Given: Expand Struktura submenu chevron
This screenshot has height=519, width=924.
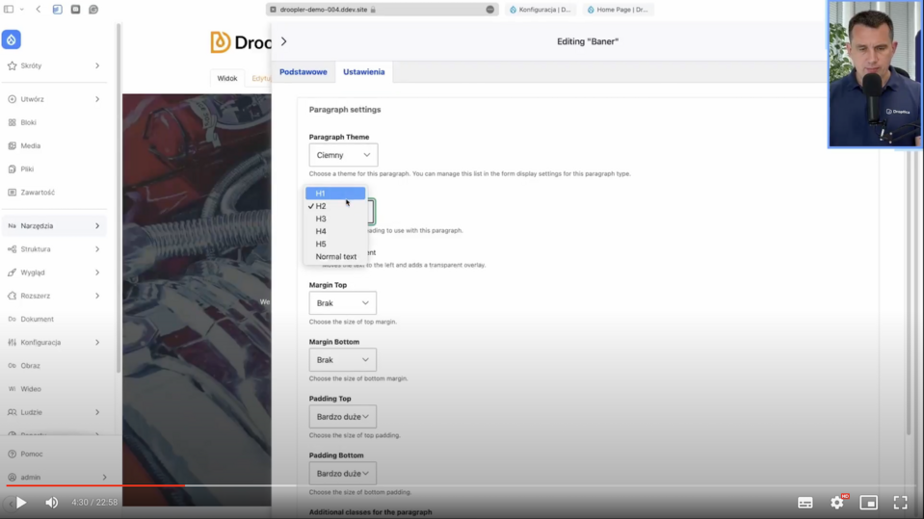Looking at the screenshot, I should [97, 249].
